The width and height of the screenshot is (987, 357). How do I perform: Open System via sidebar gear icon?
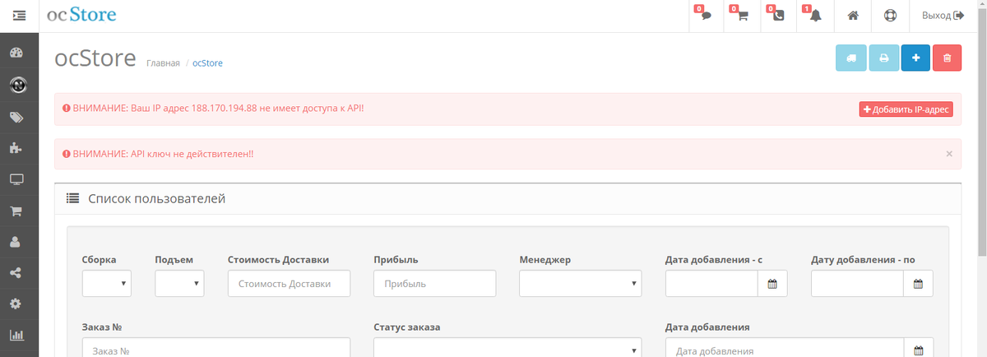[16, 304]
